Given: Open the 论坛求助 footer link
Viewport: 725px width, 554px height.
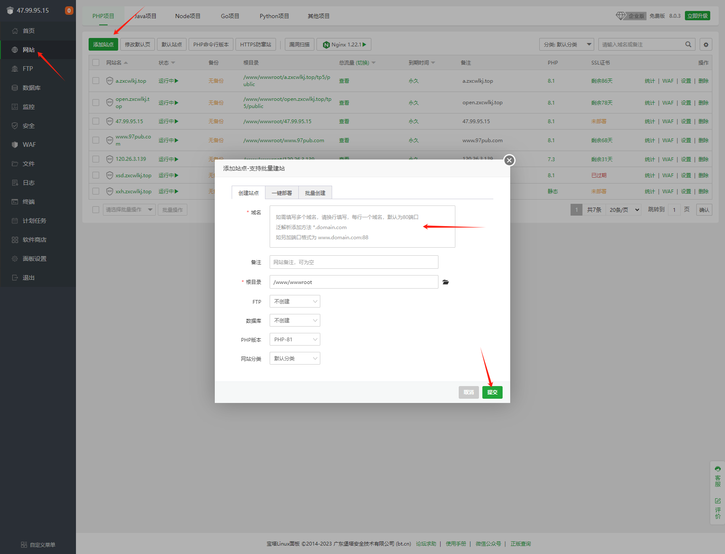Looking at the screenshot, I should pos(426,544).
